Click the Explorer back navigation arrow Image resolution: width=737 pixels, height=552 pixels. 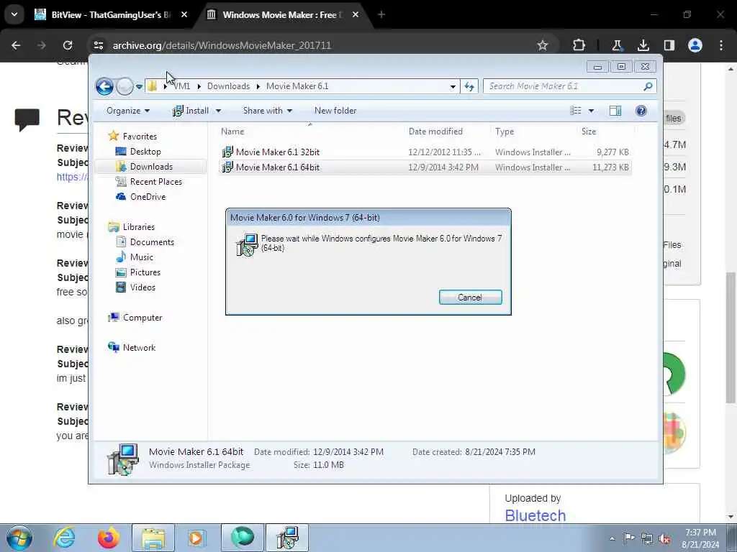click(104, 86)
